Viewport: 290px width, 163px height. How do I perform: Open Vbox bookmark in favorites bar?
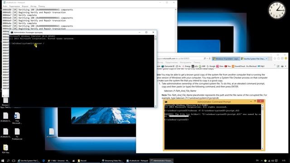tap(220, 66)
